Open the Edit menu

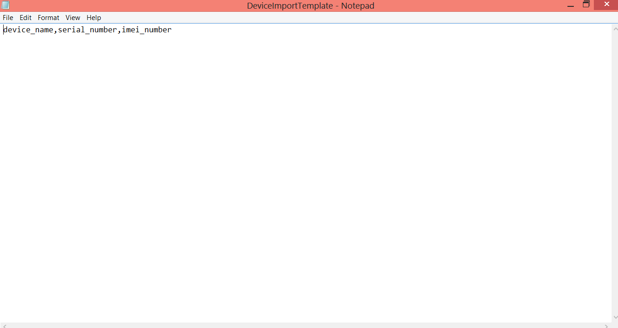coord(26,18)
